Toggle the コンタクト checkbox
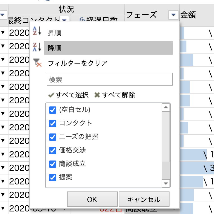Viewport: 214px width, 214px height. coord(53,123)
